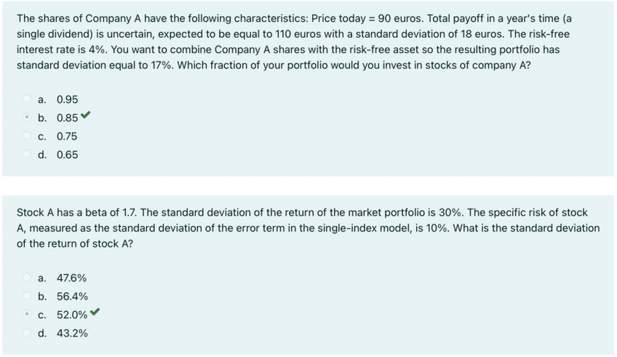The width and height of the screenshot is (617, 357).
Task: Click the 0.75 answer label text
Action: point(67,136)
